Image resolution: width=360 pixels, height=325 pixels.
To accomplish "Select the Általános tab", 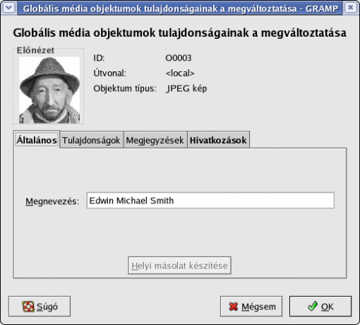I will click(37, 140).
